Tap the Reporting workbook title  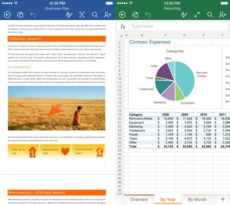(x=172, y=9)
